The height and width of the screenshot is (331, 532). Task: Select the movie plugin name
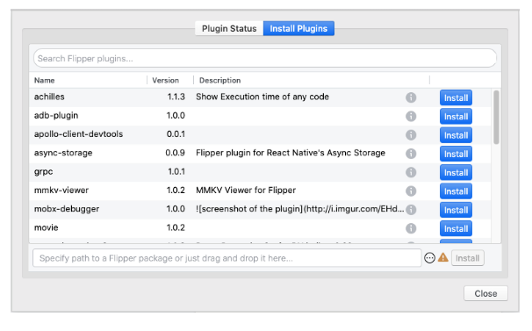click(47, 227)
